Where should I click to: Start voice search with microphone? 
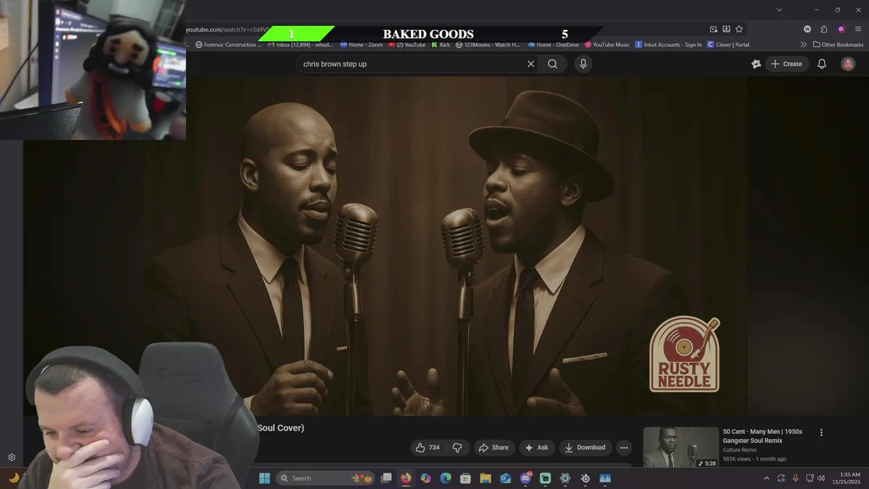[x=583, y=64]
